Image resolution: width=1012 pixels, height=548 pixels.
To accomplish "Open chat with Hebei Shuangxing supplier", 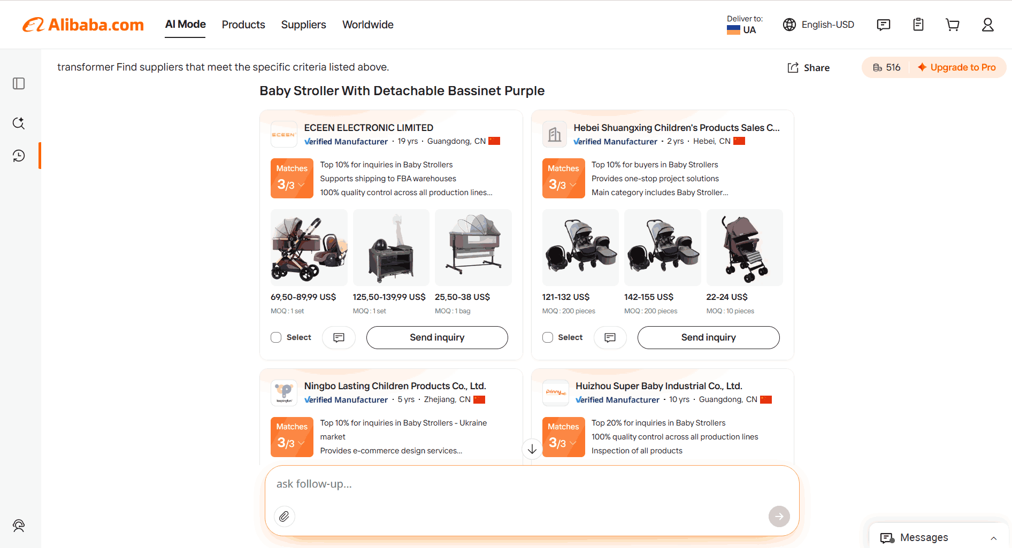I will pos(610,337).
